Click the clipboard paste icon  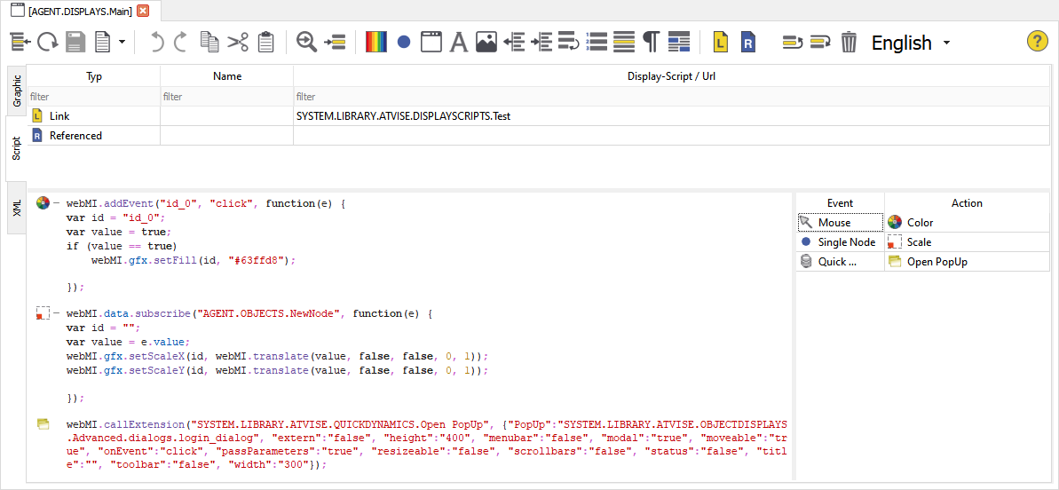coord(266,43)
